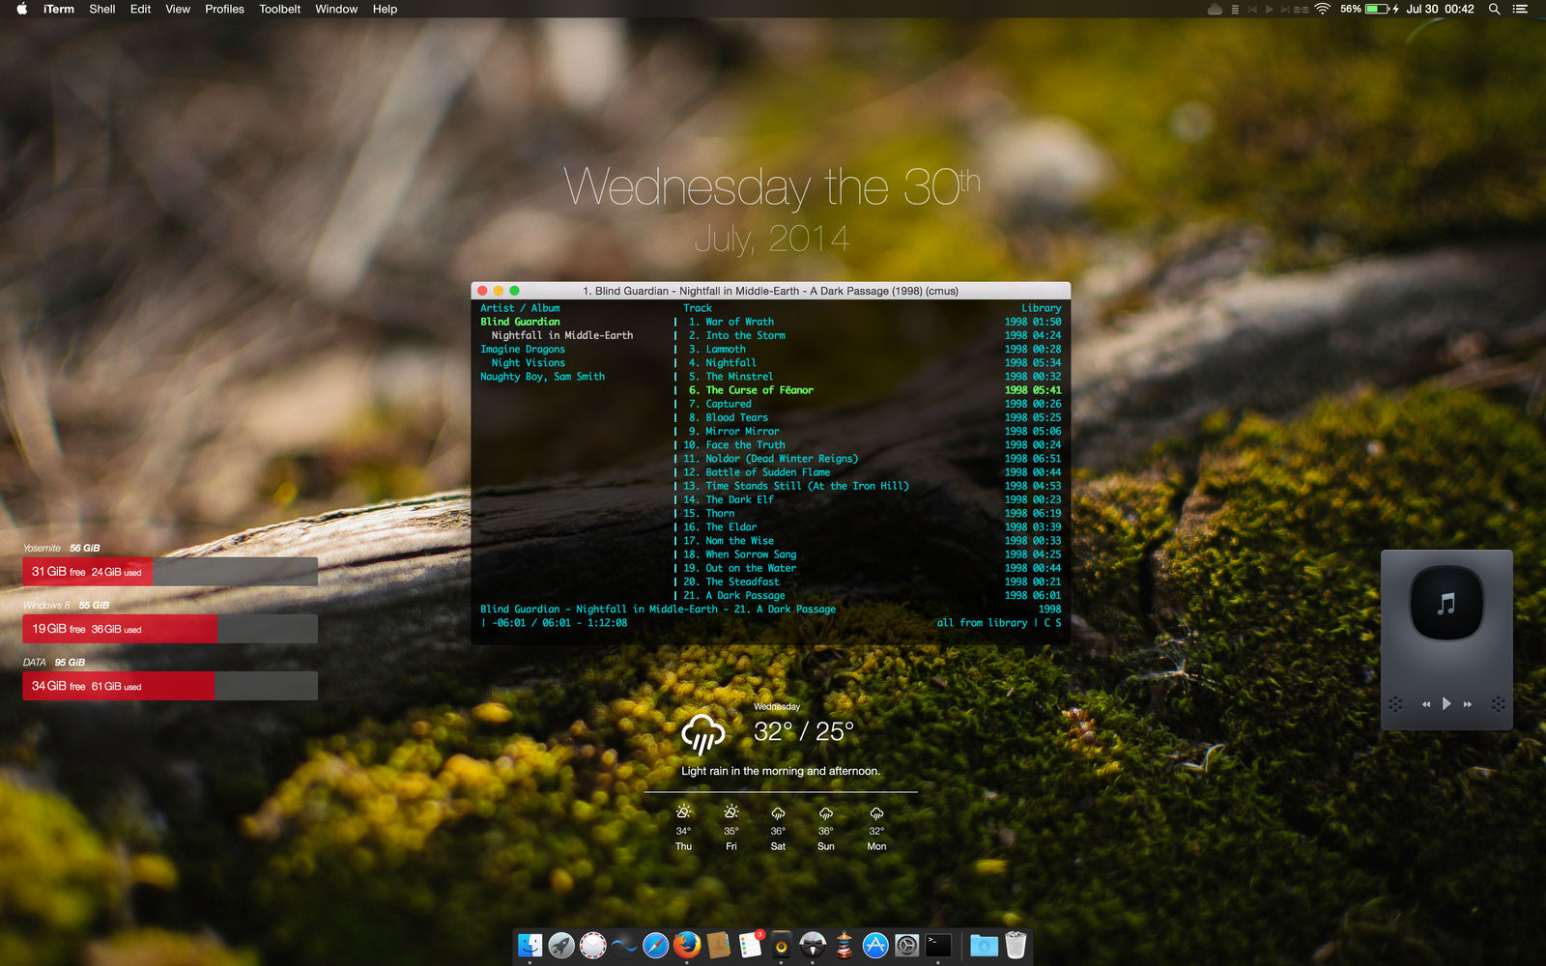The image size is (1546, 966).
Task: Click the cloud icon in menu bar
Action: (x=1215, y=9)
